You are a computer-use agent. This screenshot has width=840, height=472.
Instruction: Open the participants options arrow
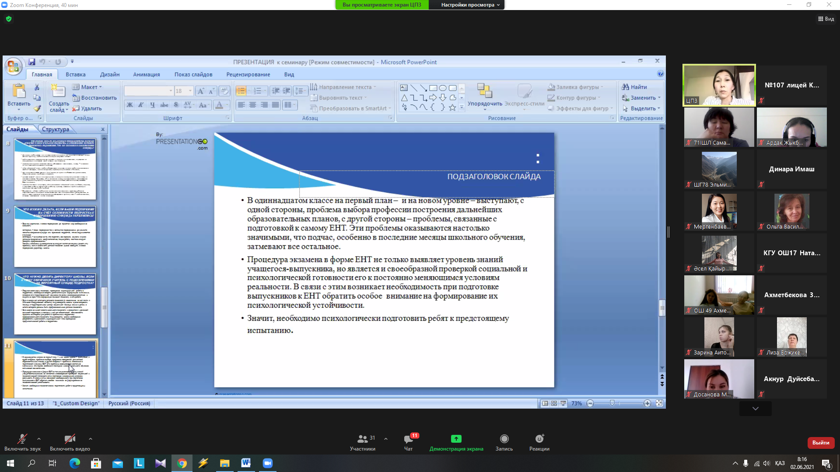pos(385,439)
